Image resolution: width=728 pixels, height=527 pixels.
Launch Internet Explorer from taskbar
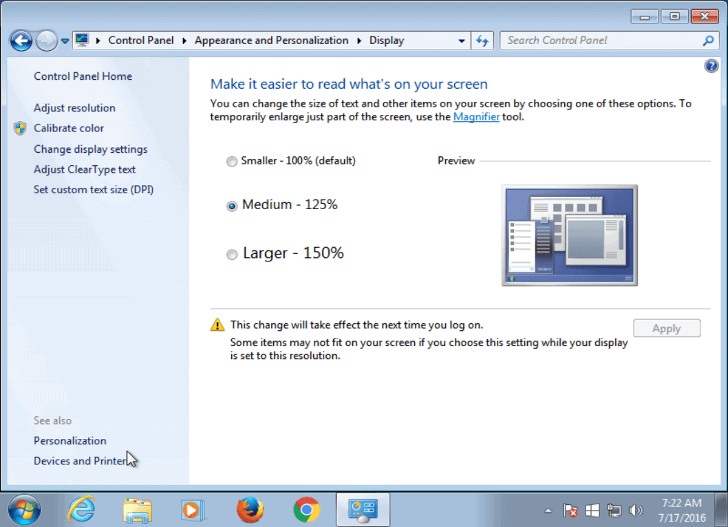tap(82, 510)
